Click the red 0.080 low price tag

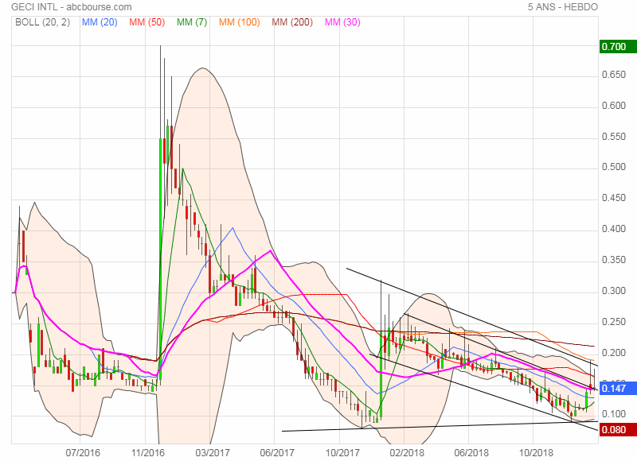click(618, 430)
